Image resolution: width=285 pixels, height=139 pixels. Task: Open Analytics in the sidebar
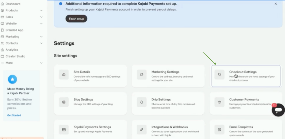click(x=12, y=50)
